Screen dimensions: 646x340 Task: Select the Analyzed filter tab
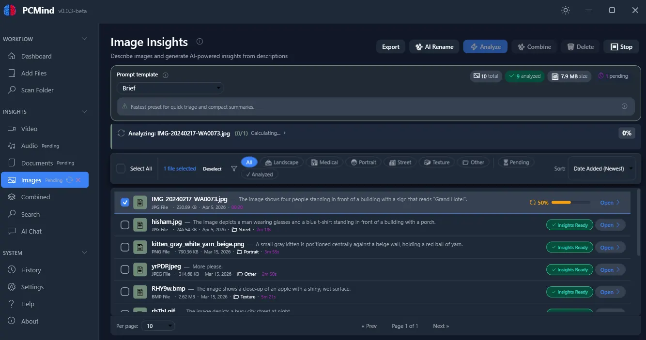coord(259,174)
